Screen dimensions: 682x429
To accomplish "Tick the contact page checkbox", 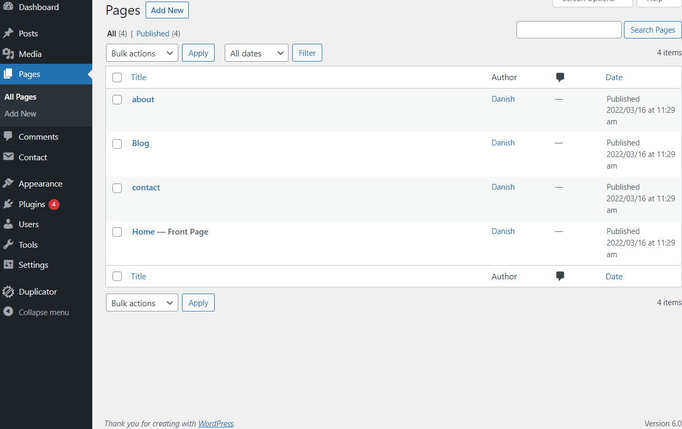I will 117,188.
